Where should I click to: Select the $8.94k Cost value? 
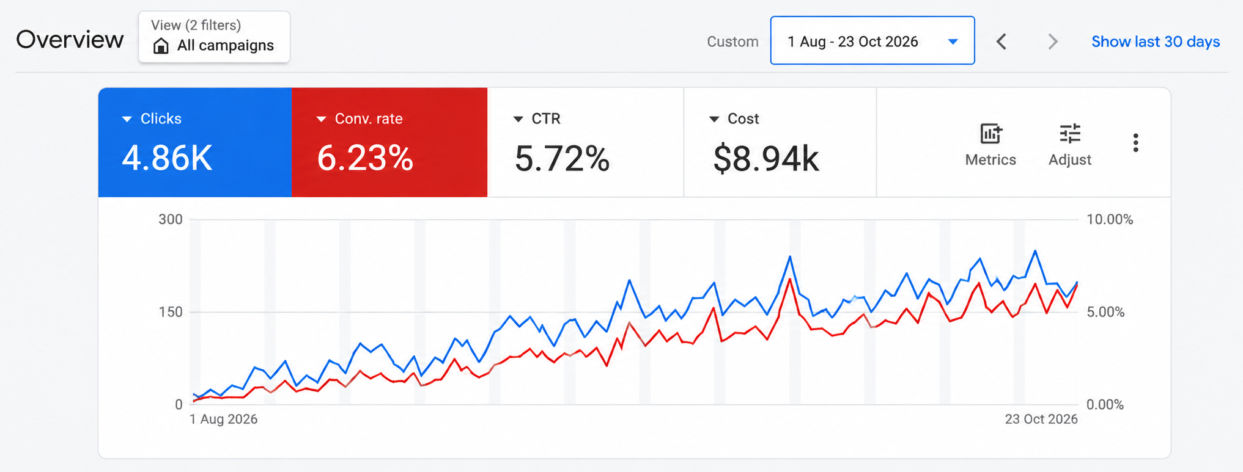(765, 159)
